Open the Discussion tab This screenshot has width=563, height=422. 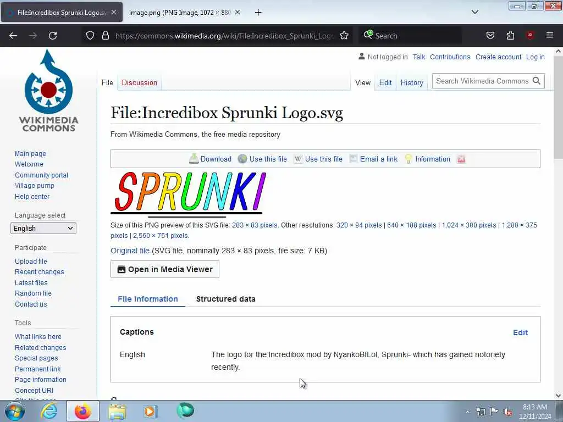click(139, 82)
